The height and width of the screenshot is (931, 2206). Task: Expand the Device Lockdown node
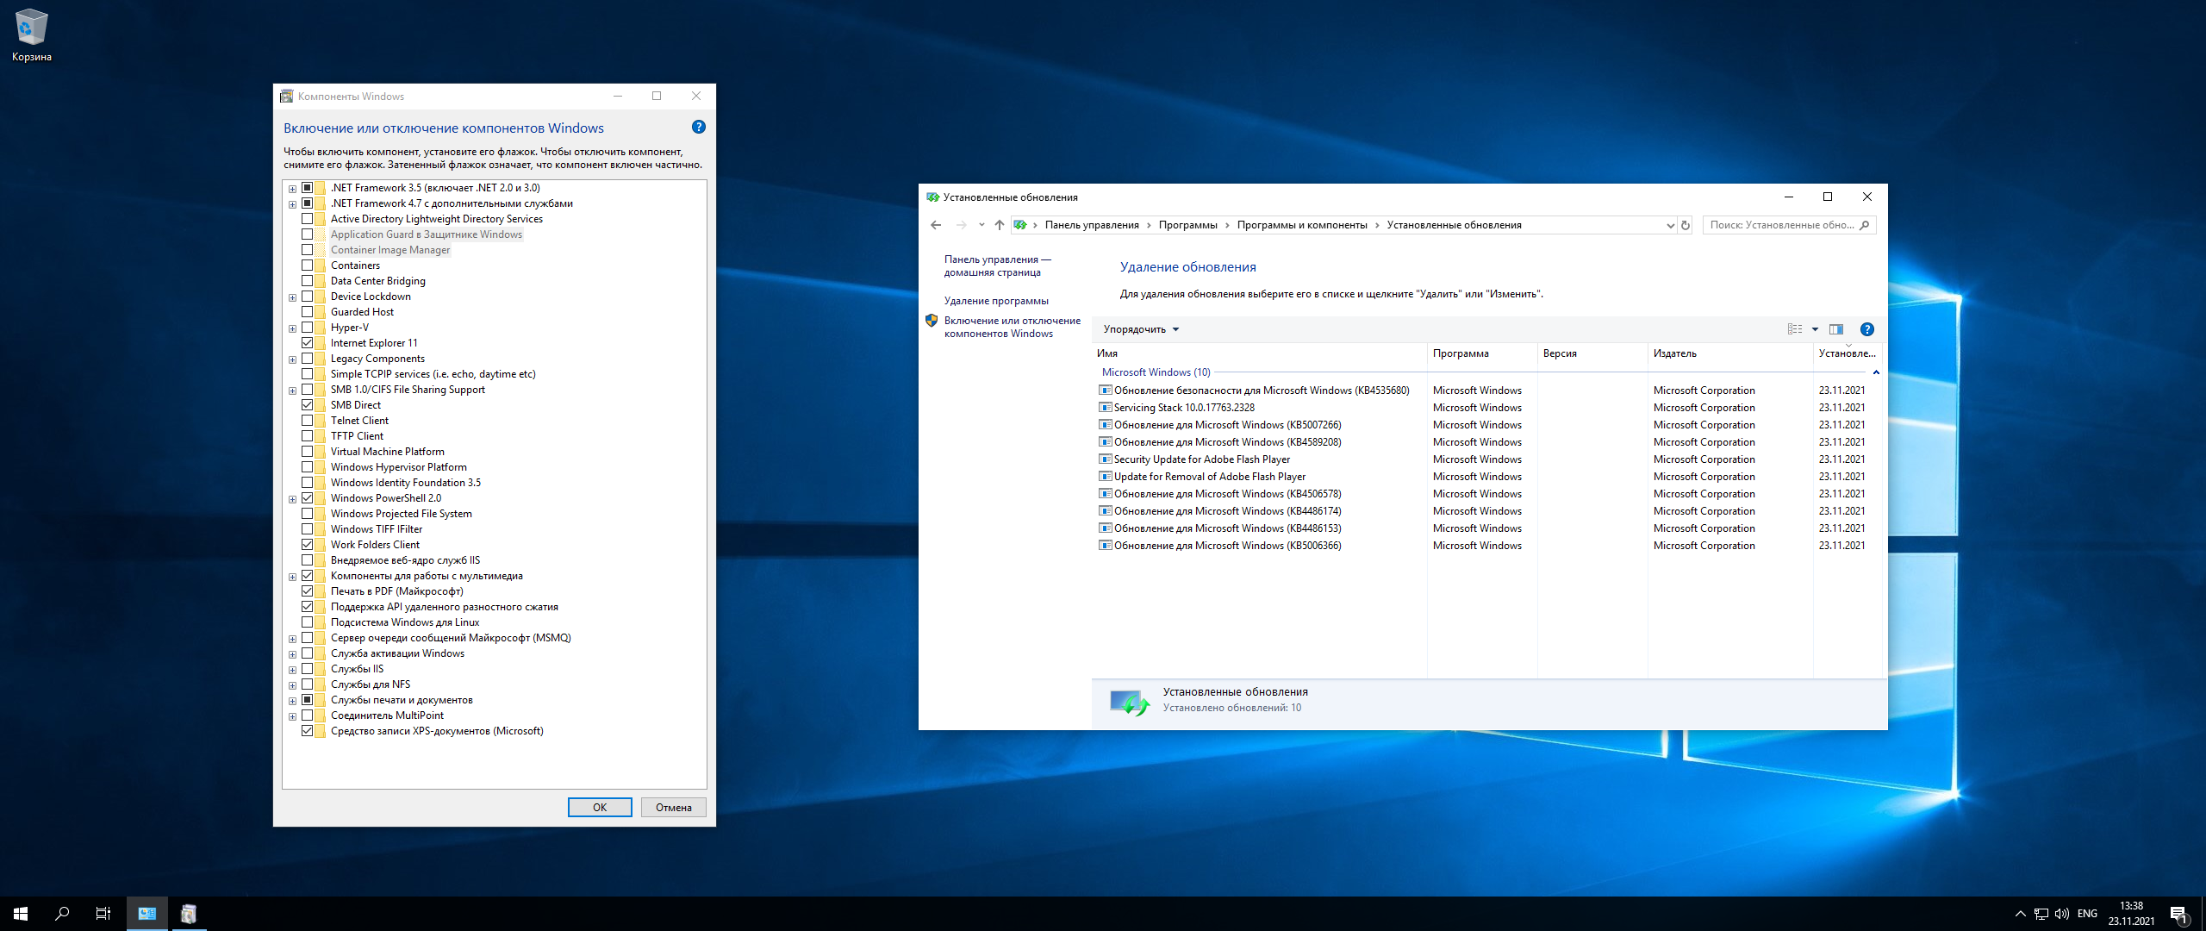tap(292, 297)
